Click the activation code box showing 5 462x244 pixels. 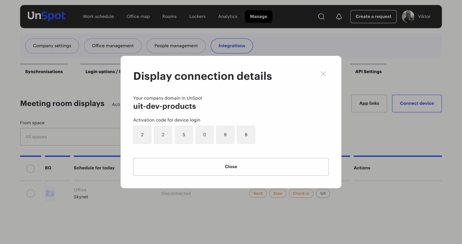(184, 135)
